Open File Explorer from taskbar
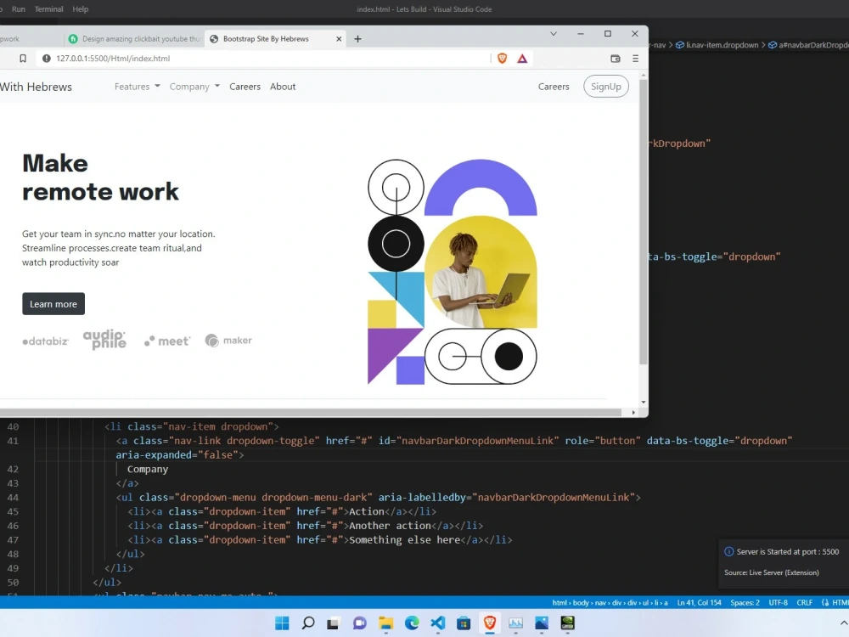Image resolution: width=849 pixels, height=637 pixels. [x=385, y=623]
